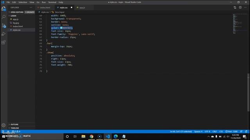Switch to the app.js tab
The height and width of the screenshot is (140, 250).
click(x=82, y=7)
